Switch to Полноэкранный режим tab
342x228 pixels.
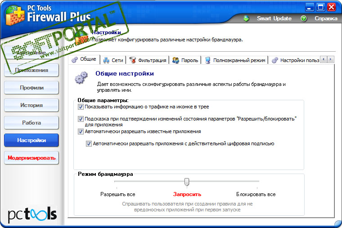(x=235, y=60)
